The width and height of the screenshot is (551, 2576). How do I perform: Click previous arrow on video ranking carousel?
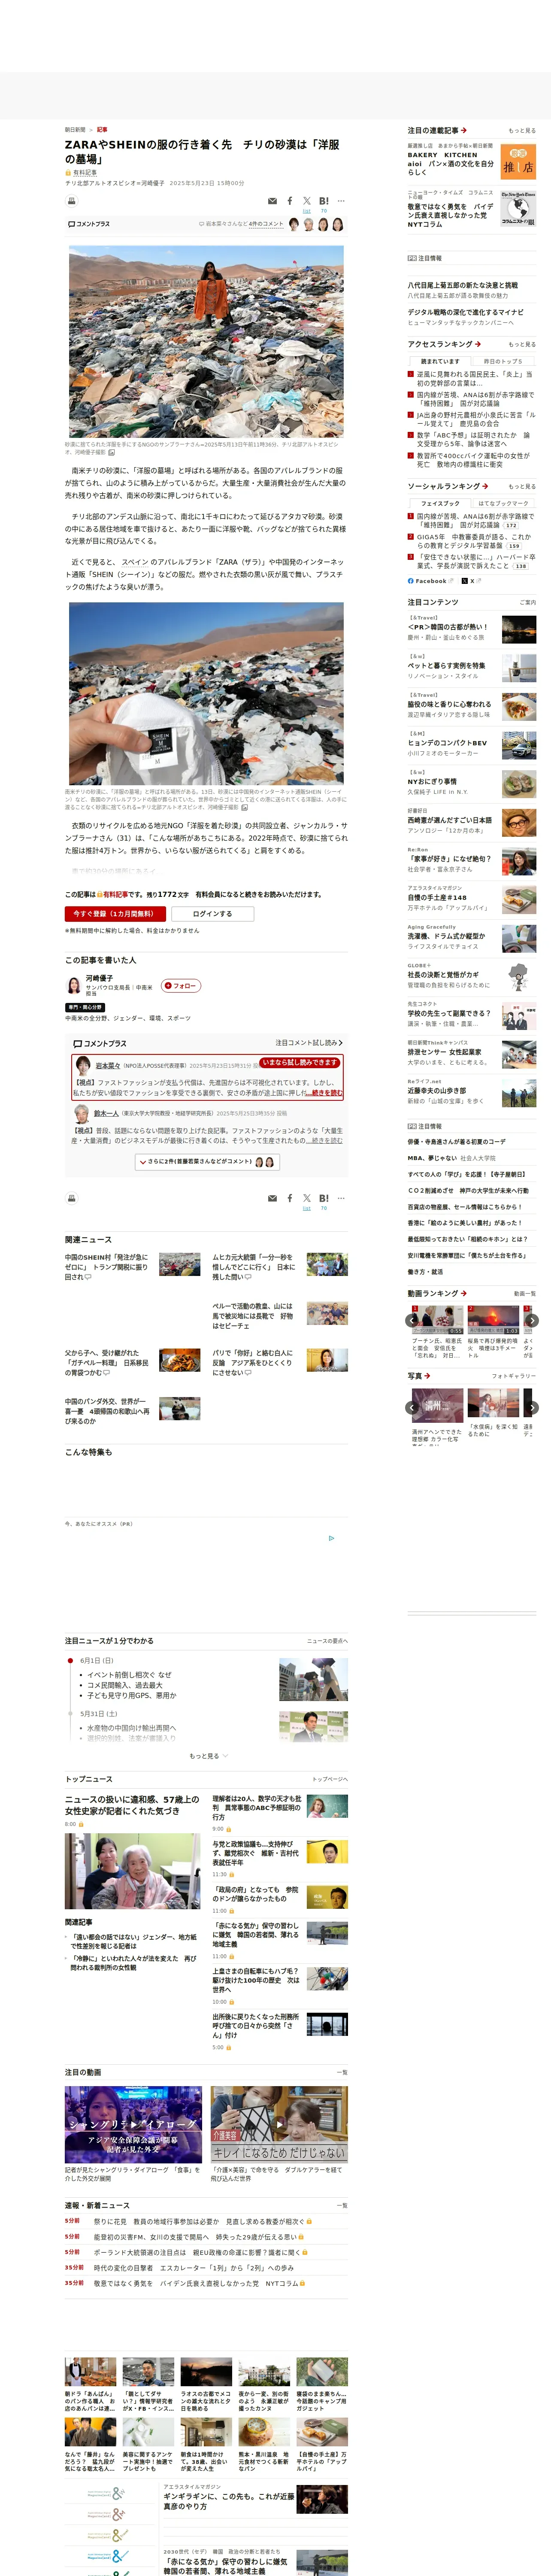[x=412, y=1320]
